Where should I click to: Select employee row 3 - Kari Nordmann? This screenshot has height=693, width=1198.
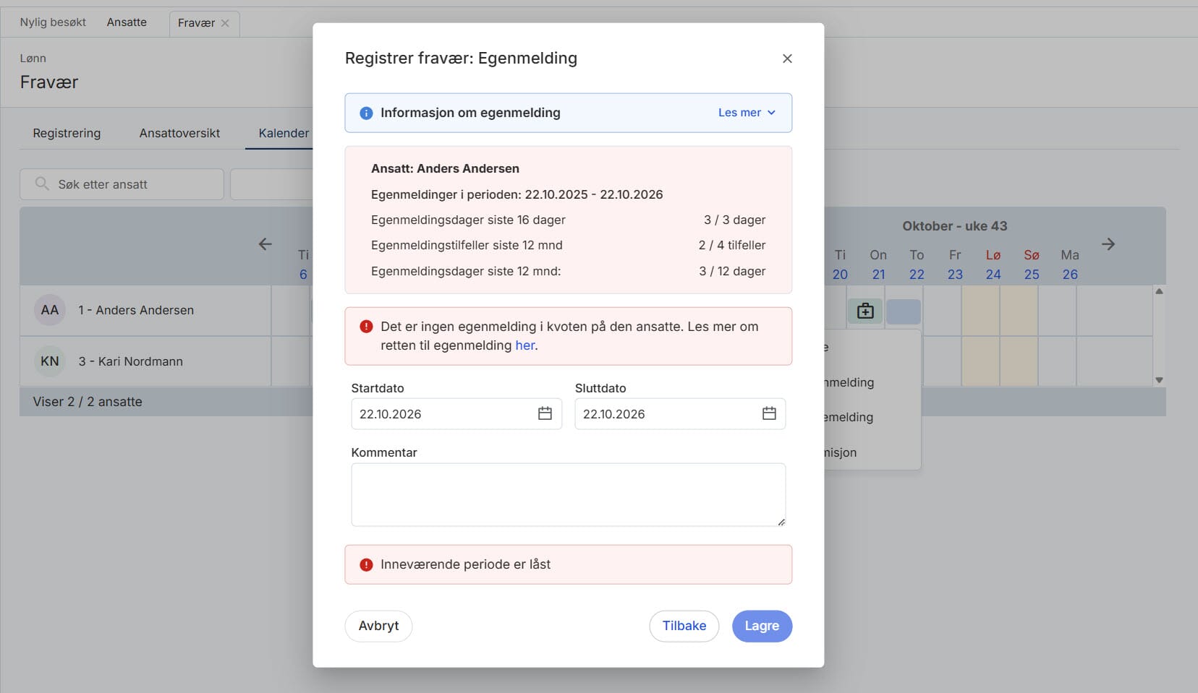tap(145, 361)
